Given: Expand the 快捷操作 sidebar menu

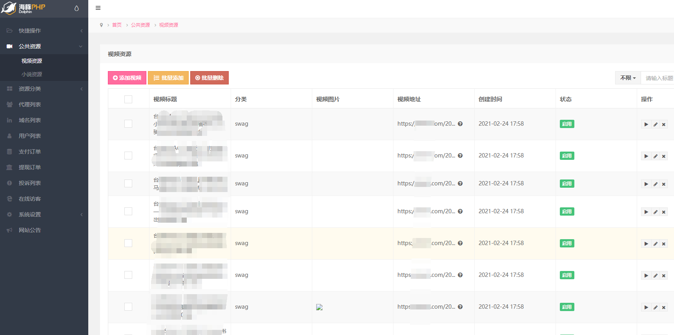Looking at the screenshot, I should [44, 31].
